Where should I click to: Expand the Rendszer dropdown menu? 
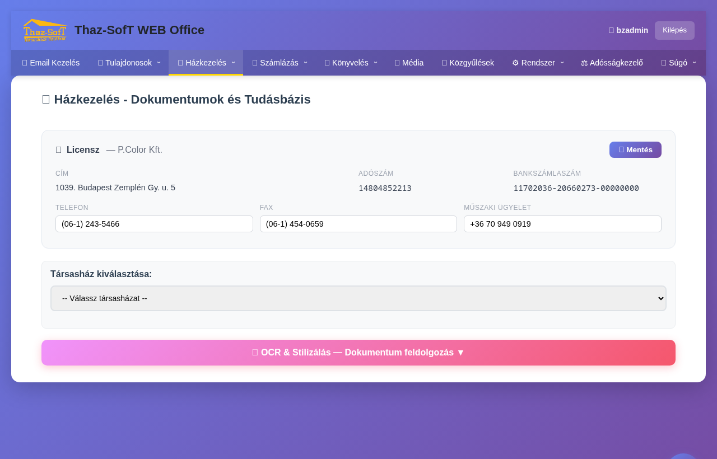(x=538, y=63)
